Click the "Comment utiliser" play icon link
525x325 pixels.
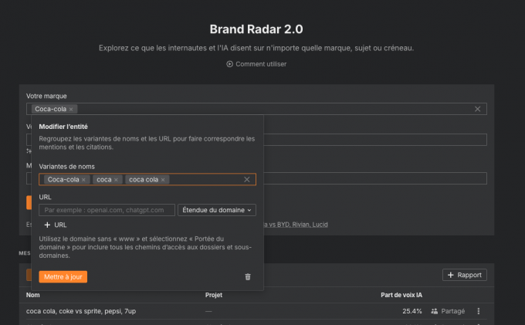(x=256, y=64)
